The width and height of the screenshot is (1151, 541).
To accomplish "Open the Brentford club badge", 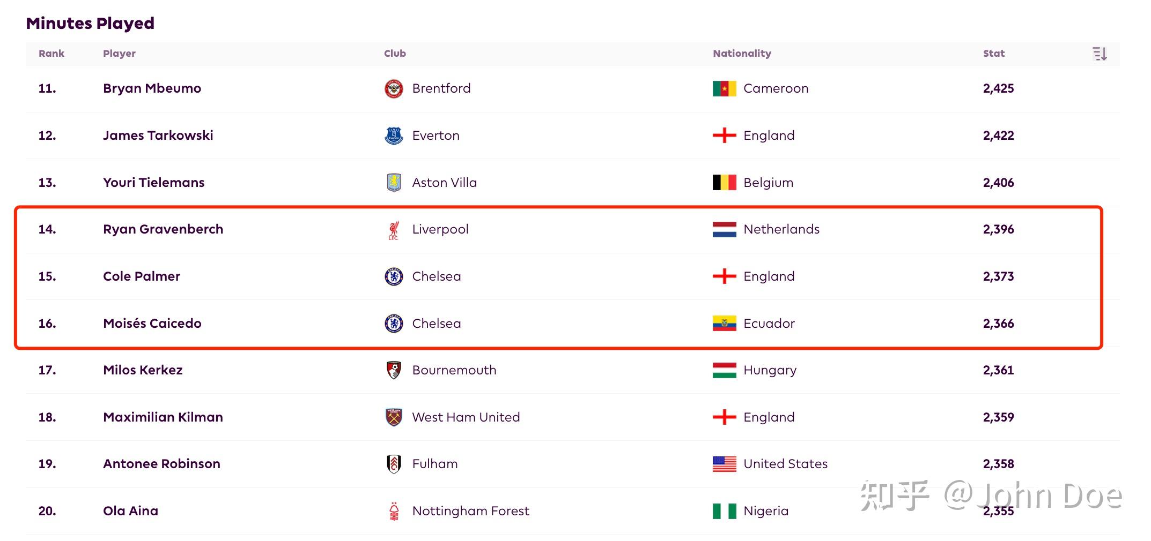I will click(394, 88).
